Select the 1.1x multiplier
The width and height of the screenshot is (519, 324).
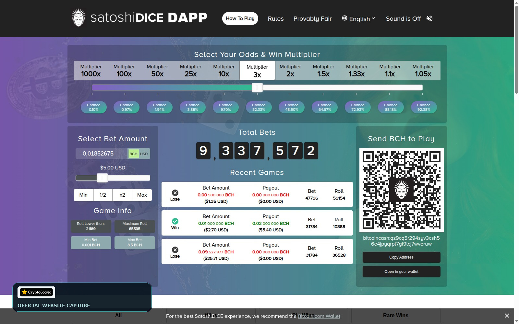(x=390, y=71)
